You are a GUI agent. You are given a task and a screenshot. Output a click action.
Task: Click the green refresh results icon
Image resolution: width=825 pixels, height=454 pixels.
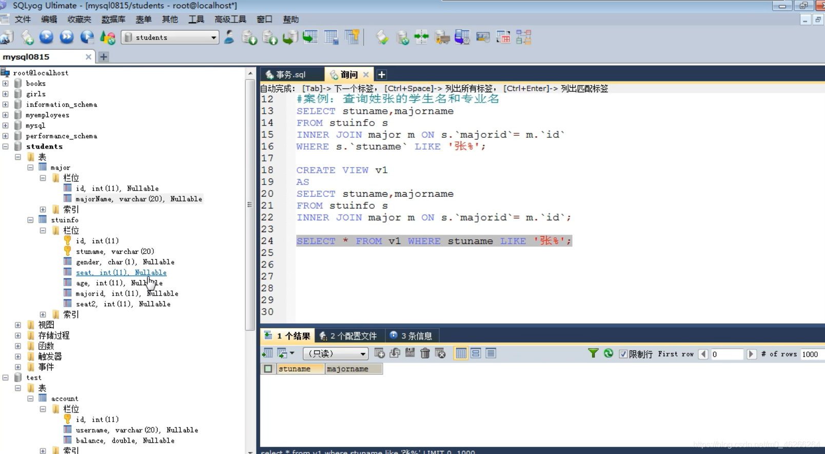pyautogui.click(x=608, y=353)
